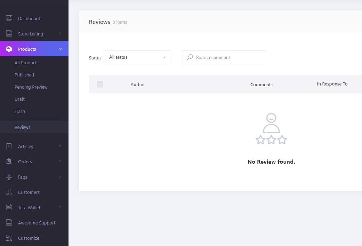Click the Products box icon
Image resolution: width=362 pixels, height=246 pixels.
(9, 49)
